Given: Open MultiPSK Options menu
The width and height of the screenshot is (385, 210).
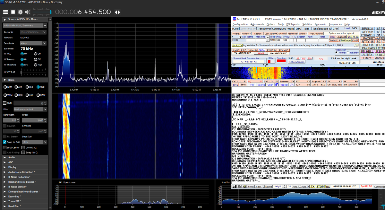Looking at the screenshot, I should 271,24.
